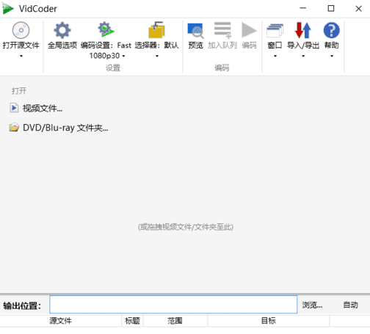Screen dimensions: 370x334
Task: Click the import/export arrows icon
Action: pos(303,30)
